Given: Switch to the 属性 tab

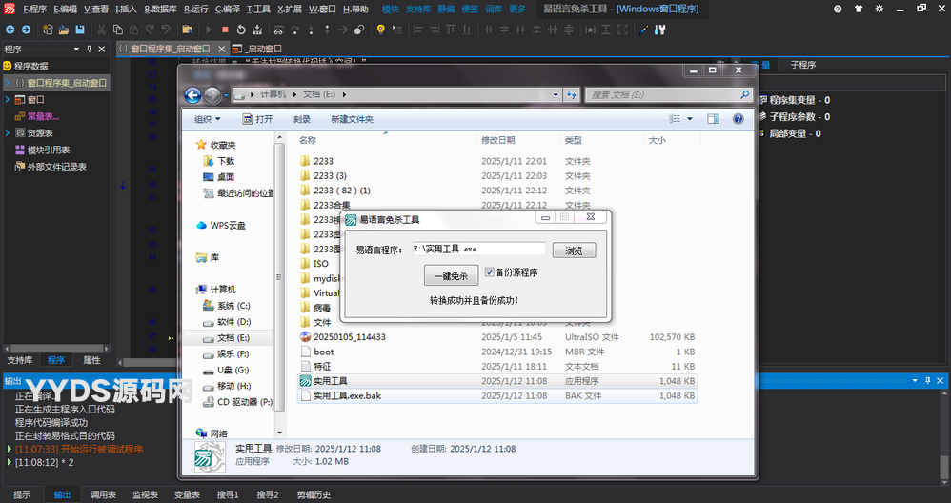Looking at the screenshot, I should [x=91, y=360].
